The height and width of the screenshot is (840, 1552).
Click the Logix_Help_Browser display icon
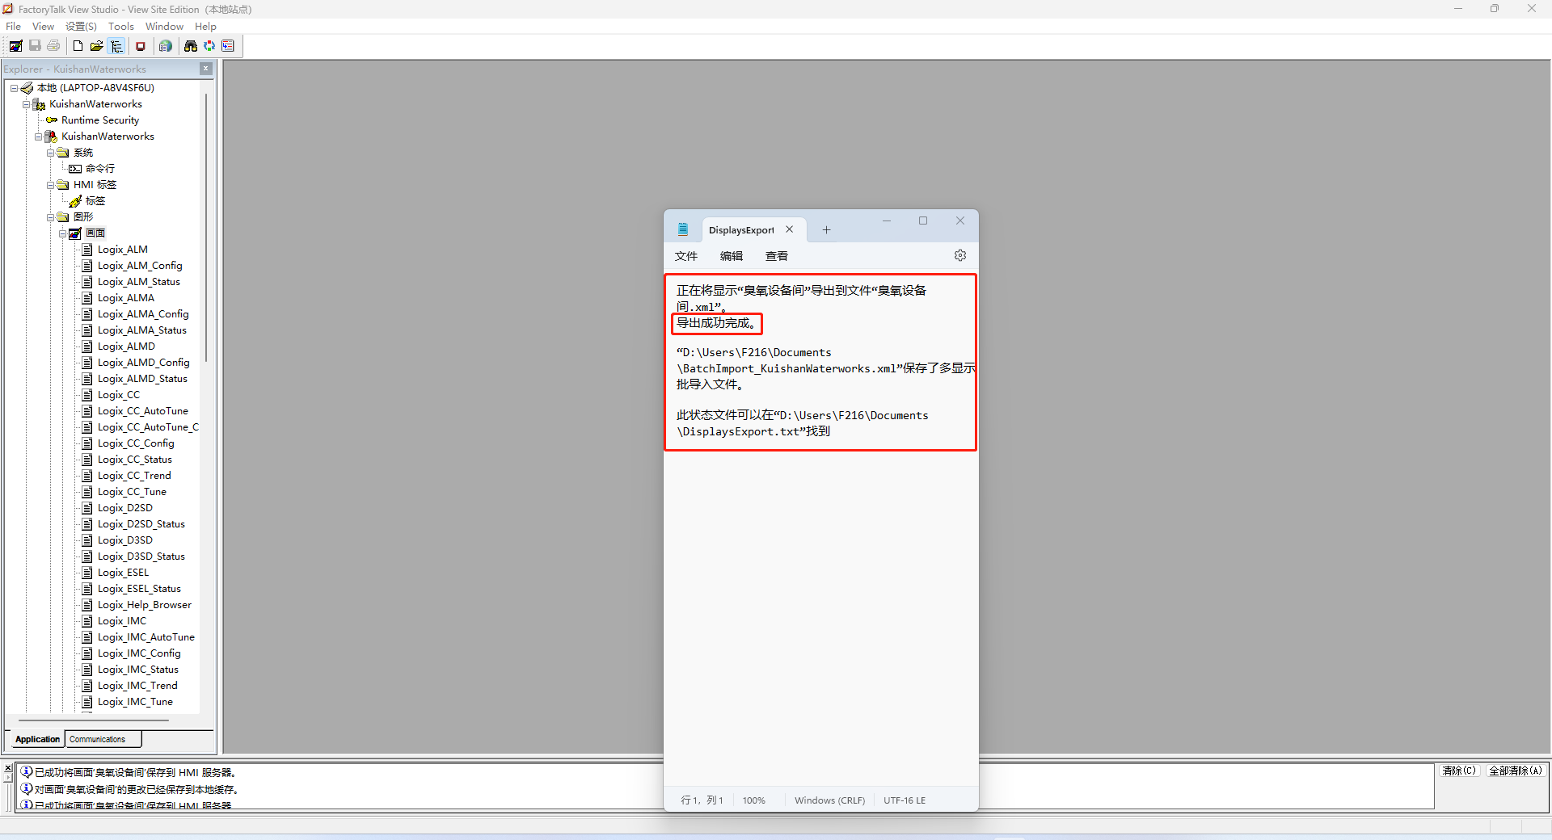click(87, 605)
